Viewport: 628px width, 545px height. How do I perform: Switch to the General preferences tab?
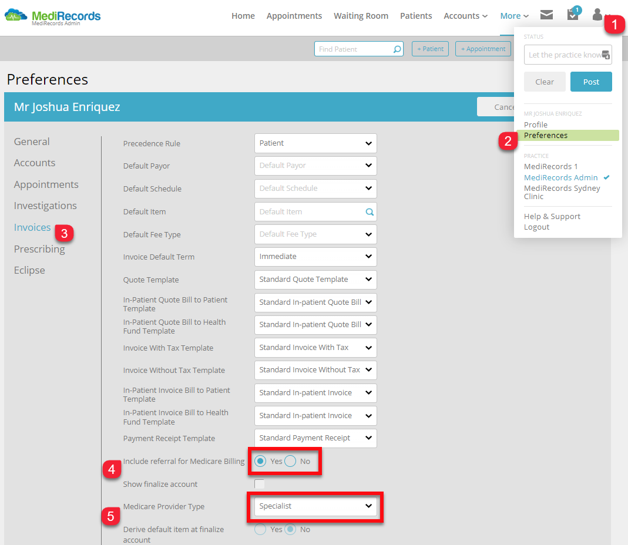32,142
